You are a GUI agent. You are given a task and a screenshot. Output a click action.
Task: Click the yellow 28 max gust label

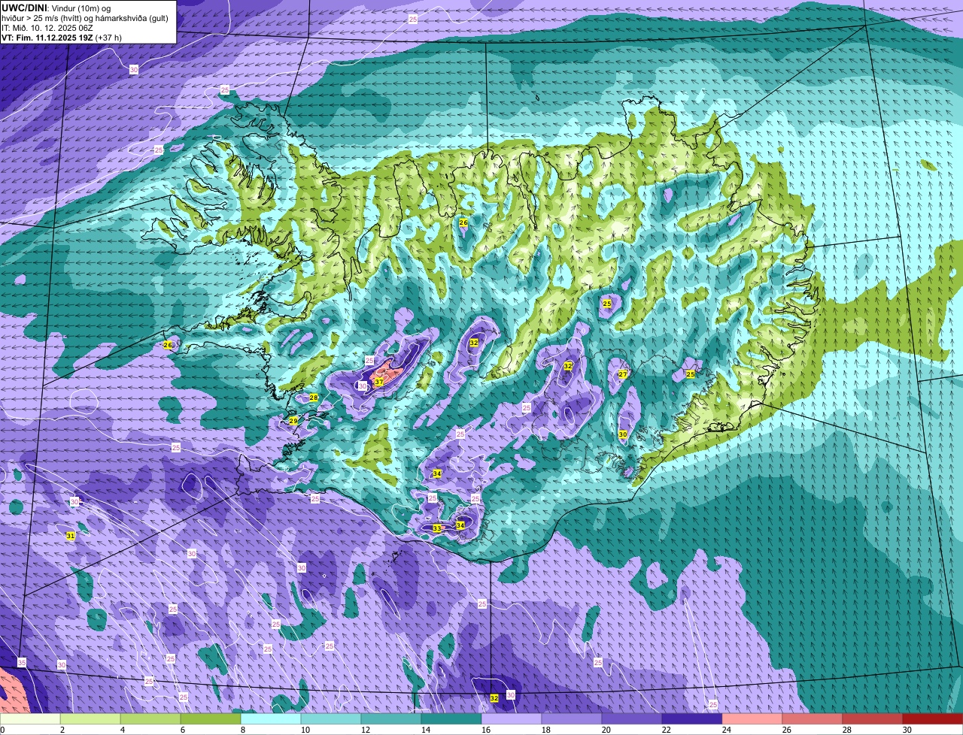(x=314, y=397)
